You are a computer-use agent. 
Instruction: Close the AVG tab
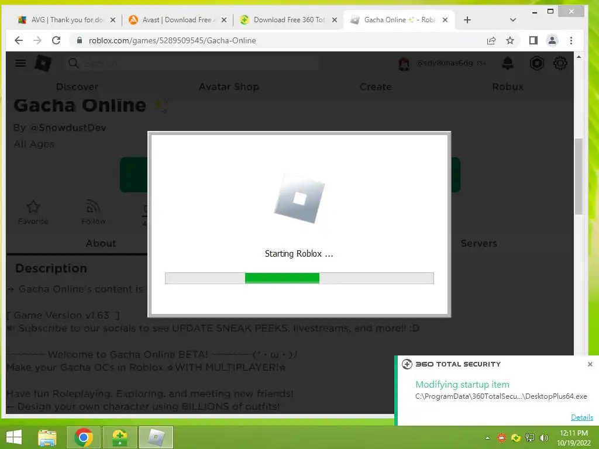(x=113, y=20)
